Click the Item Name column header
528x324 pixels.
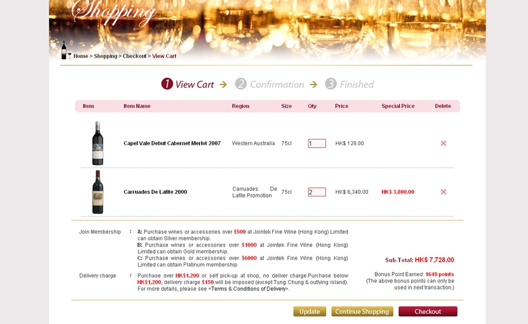pos(137,106)
